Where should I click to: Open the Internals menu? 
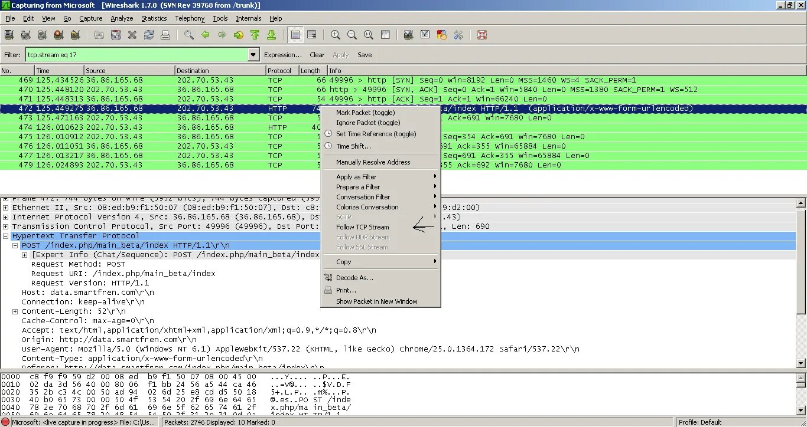click(x=248, y=18)
